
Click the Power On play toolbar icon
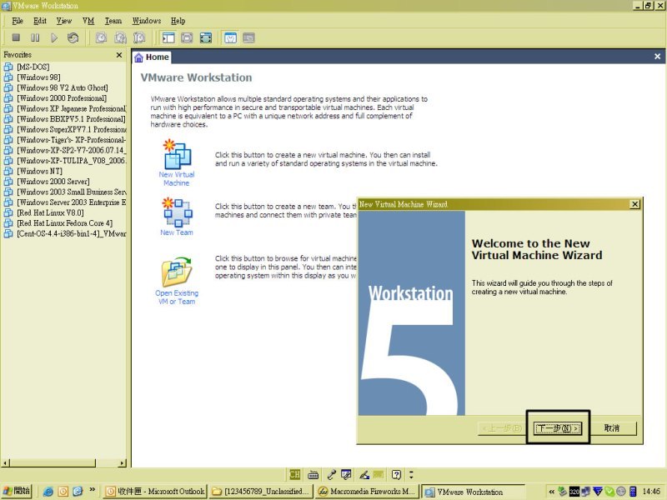point(54,37)
